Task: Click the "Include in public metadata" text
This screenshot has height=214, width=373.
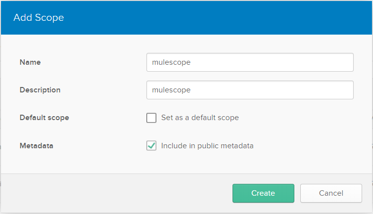Action: 207,146
